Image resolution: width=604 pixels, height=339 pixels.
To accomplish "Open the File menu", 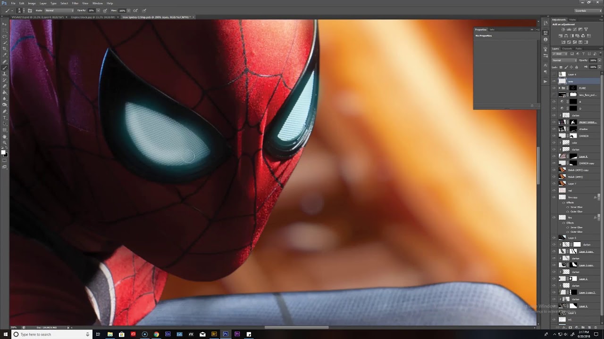I will (x=13, y=3).
